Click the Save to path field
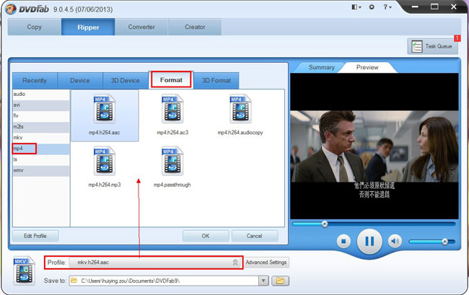The height and width of the screenshot is (295, 469). point(164,281)
